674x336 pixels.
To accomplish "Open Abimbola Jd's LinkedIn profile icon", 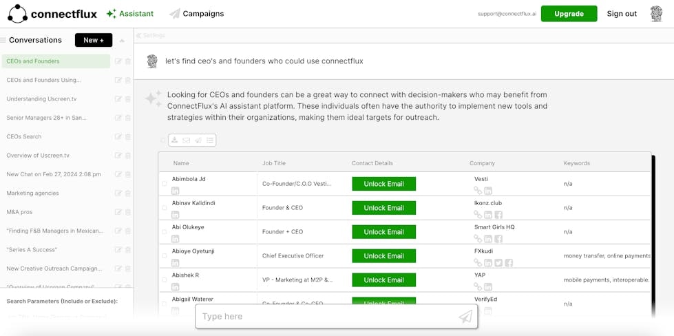I will tap(176, 191).
